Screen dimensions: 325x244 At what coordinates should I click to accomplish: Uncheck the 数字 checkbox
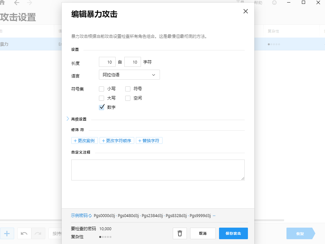point(101,107)
